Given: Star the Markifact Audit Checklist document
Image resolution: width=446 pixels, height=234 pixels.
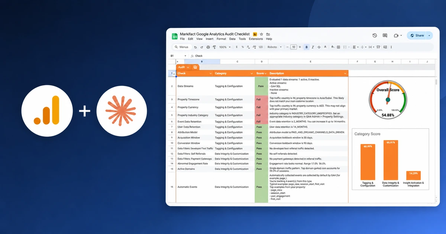Looking at the screenshot, I should pos(262,34).
